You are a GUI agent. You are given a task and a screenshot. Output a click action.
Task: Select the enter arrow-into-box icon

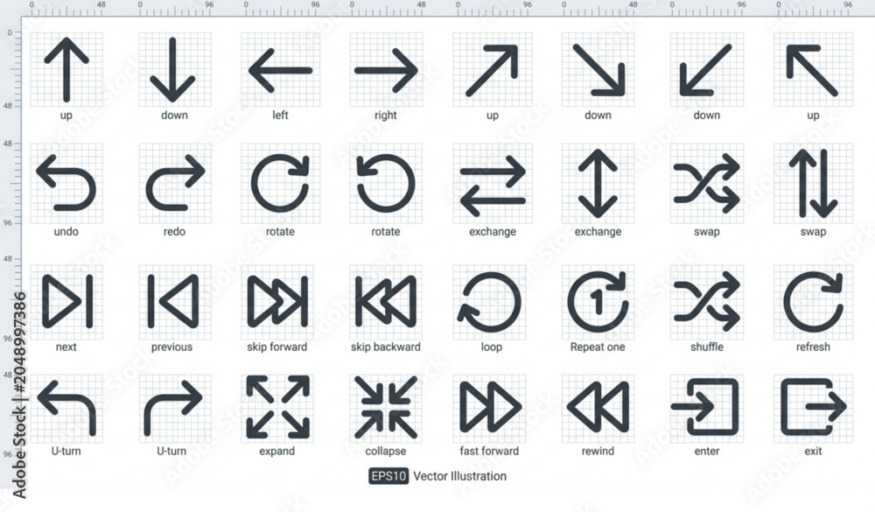(704, 407)
